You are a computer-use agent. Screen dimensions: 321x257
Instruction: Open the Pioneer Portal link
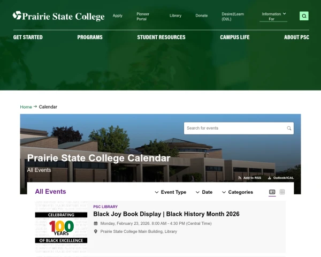coord(143,17)
